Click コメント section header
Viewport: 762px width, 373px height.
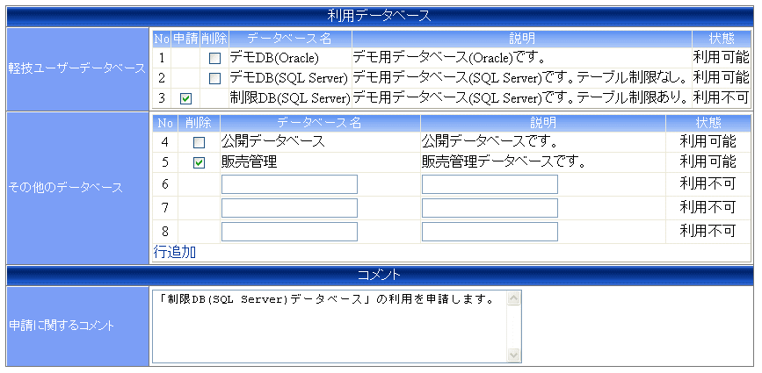(x=380, y=275)
